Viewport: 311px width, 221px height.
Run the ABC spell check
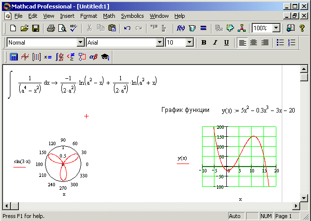click(74, 28)
